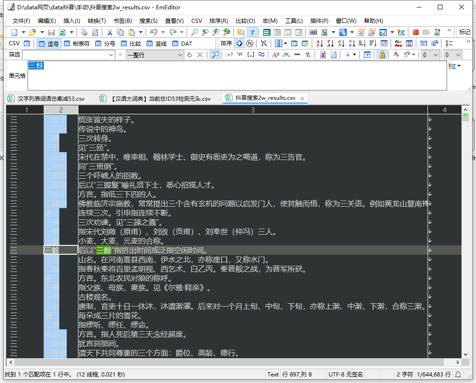Image resolution: width=476 pixels, height=383 pixels.
Task: Expand the 筛选 filter text dropdown
Action: 111,55
